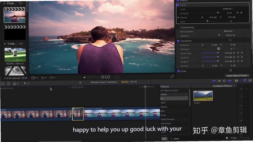Go to next keyframe for Scale Y
This screenshot has width=253, height=142.
point(242,61)
